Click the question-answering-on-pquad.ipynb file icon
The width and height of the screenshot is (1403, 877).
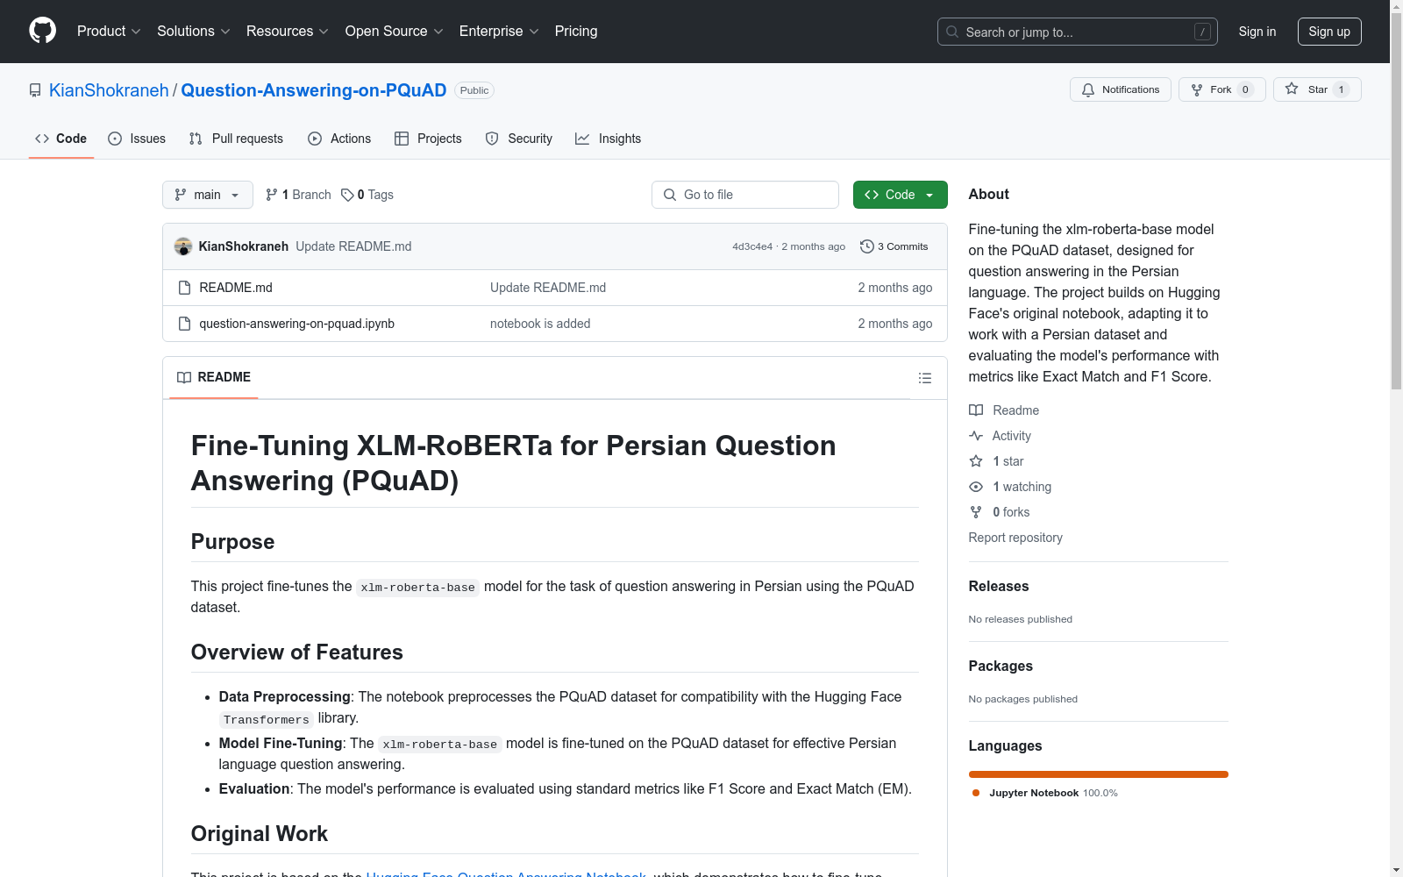[184, 324]
